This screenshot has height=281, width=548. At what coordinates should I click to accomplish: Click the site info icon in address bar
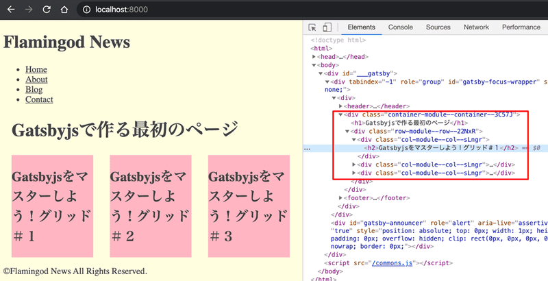86,10
